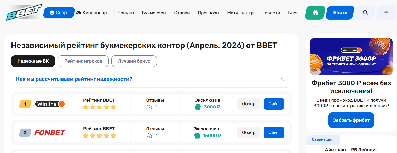The width and height of the screenshot is (397, 153).
Task: Click the BBET logo
Action: (x=24, y=12)
